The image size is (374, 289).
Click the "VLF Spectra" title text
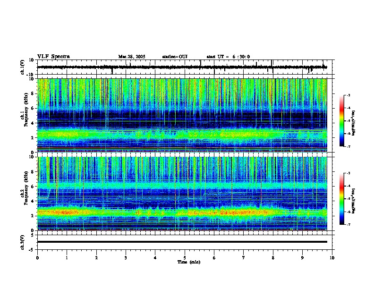(x=53, y=56)
